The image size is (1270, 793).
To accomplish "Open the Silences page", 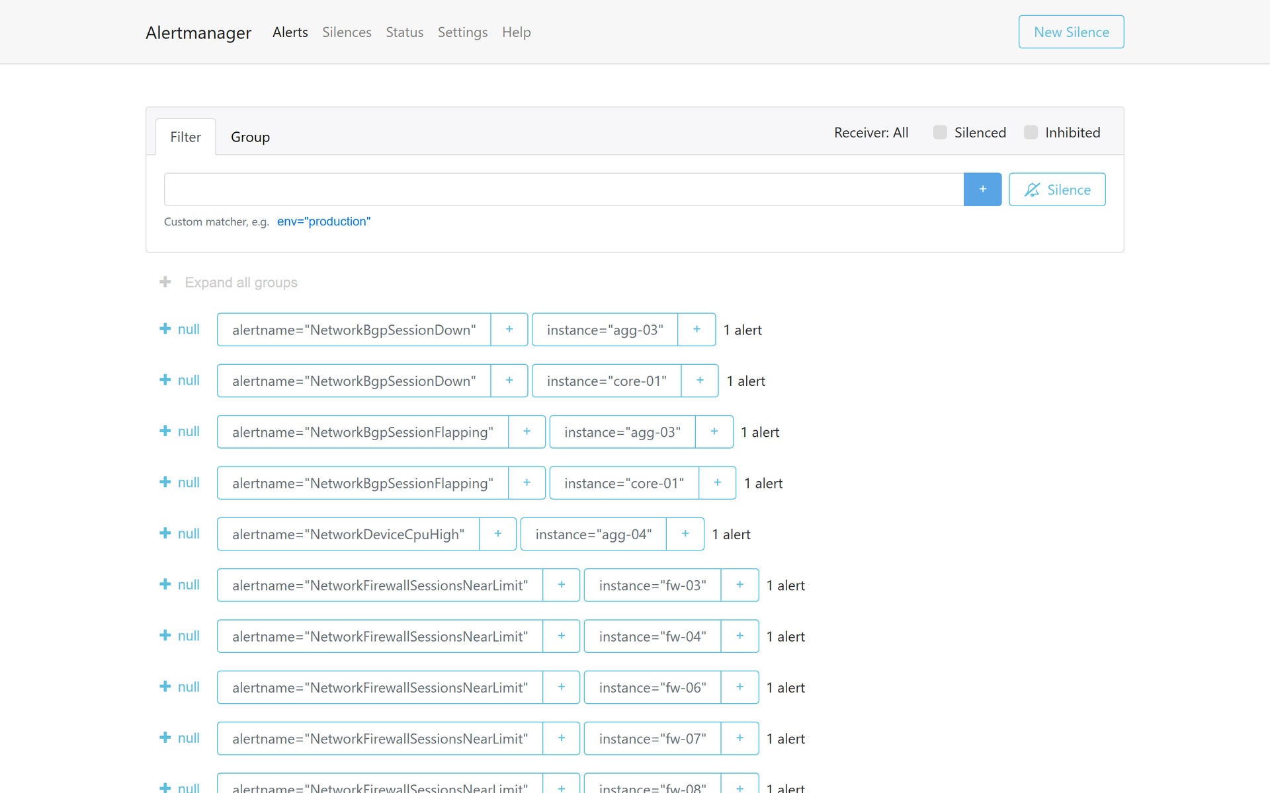I will coord(347,32).
